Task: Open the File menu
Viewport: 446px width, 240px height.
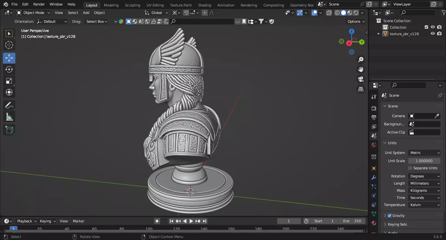Action: tap(14, 4)
